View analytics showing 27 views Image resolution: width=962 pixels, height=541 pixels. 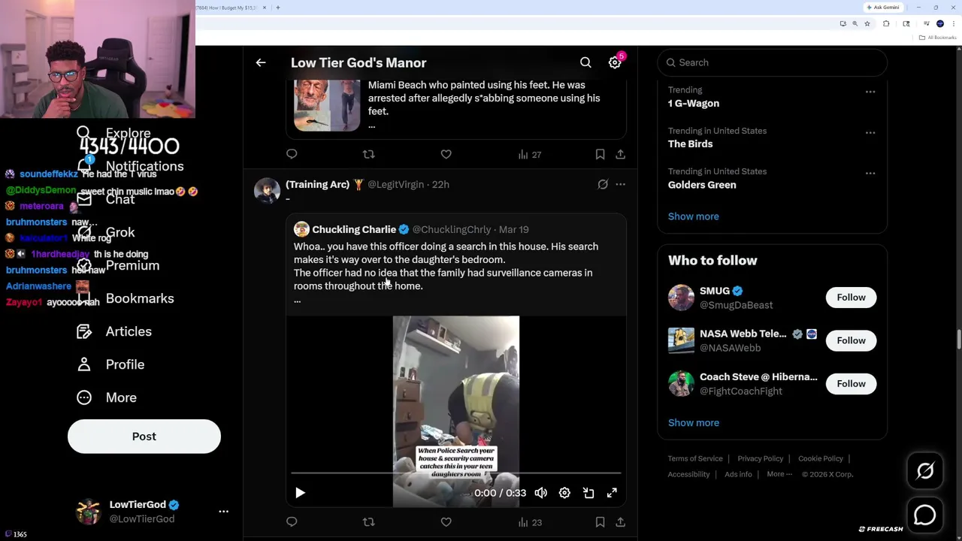point(529,154)
